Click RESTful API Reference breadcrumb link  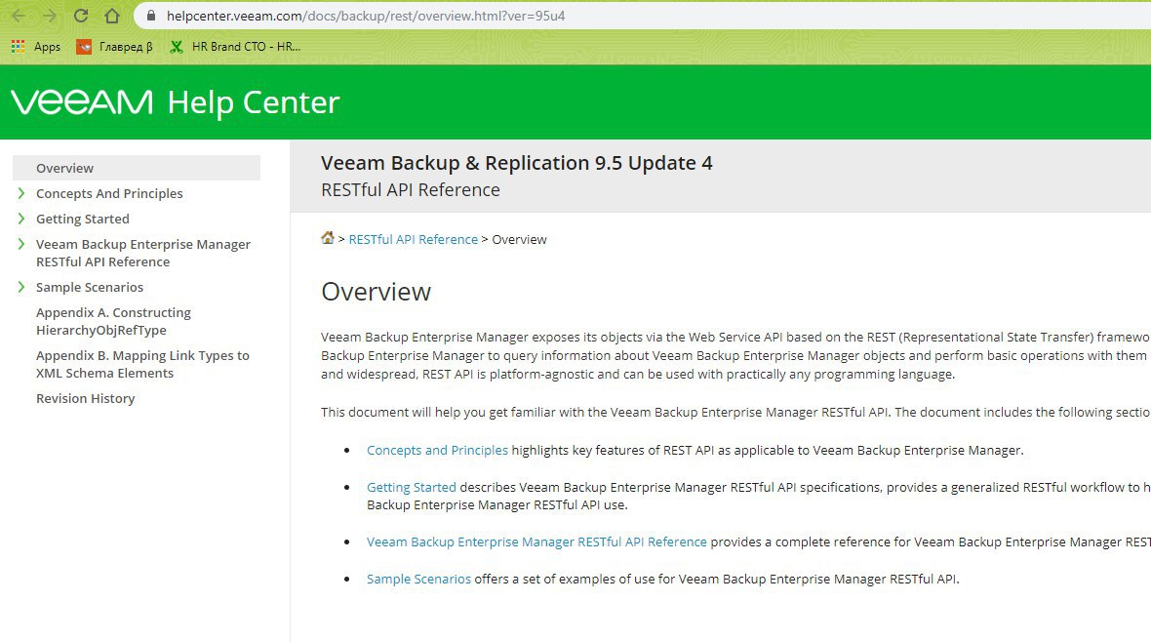413,239
